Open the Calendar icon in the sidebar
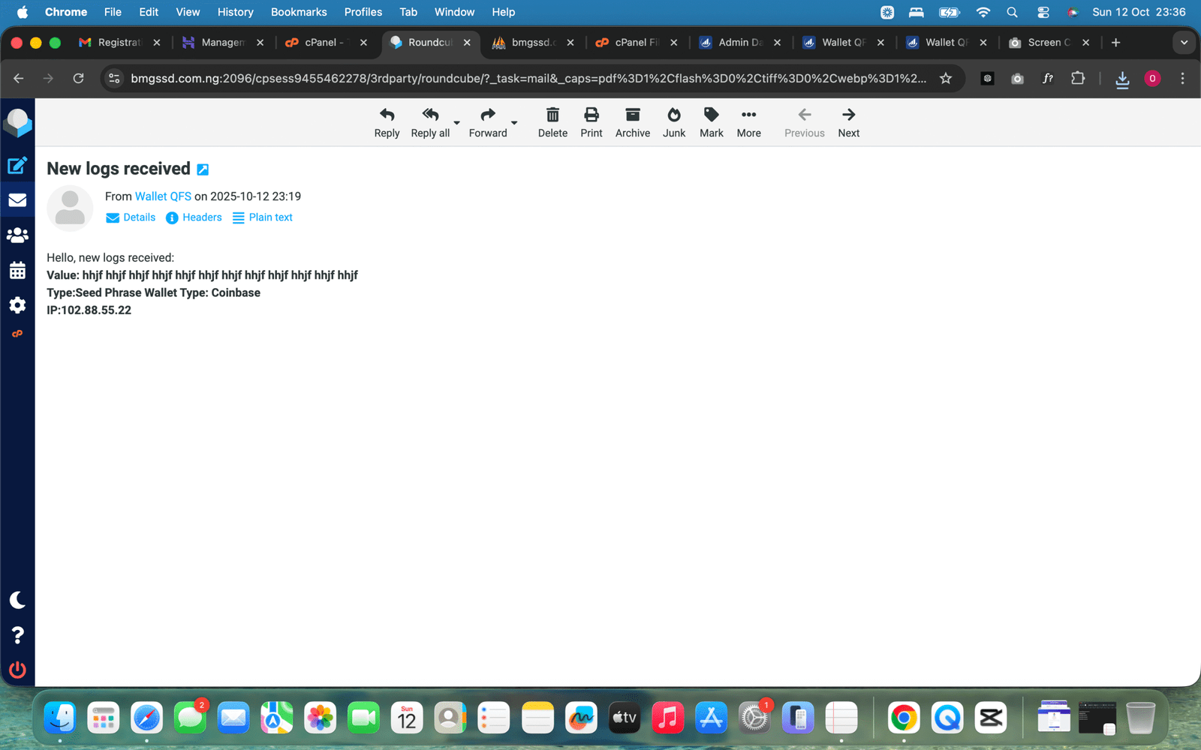The width and height of the screenshot is (1201, 750). pyautogui.click(x=17, y=270)
